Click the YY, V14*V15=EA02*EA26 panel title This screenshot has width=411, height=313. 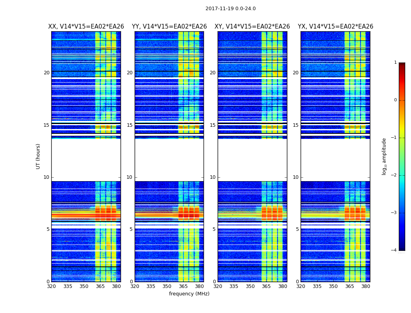click(169, 27)
